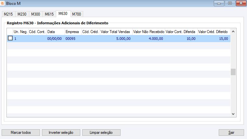The width and height of the screenshot is (247, 139).
Task: Click Limpar seleção button
Action: 101,133
